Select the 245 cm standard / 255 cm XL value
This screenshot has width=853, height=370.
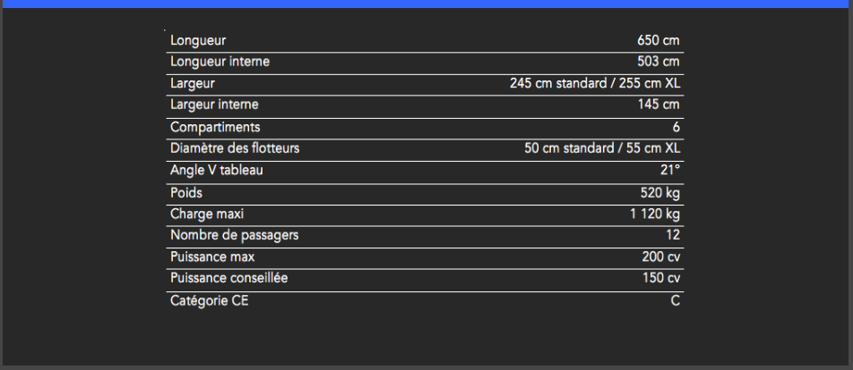coord(595,83)
